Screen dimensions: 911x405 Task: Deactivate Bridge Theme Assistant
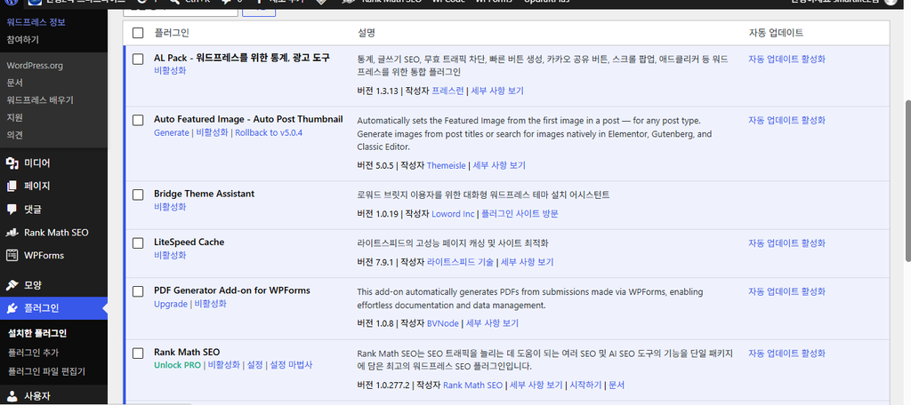click(170, 207)
